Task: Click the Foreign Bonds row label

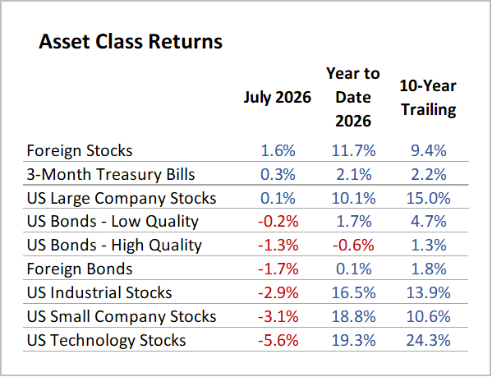Action: 80,269
